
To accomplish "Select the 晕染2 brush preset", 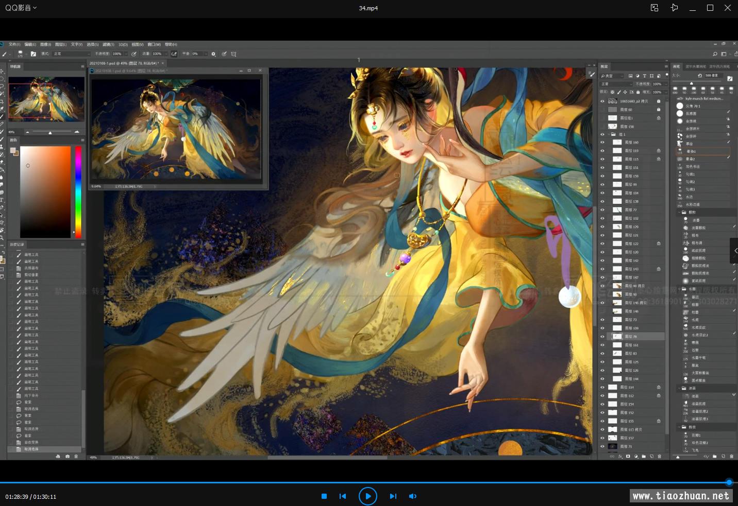I will tap(691, 159).
